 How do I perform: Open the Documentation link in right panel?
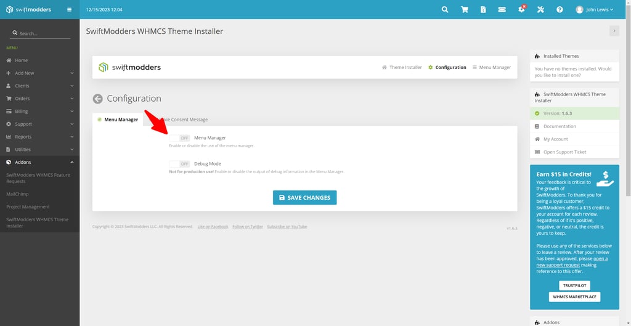click(560, 126)
